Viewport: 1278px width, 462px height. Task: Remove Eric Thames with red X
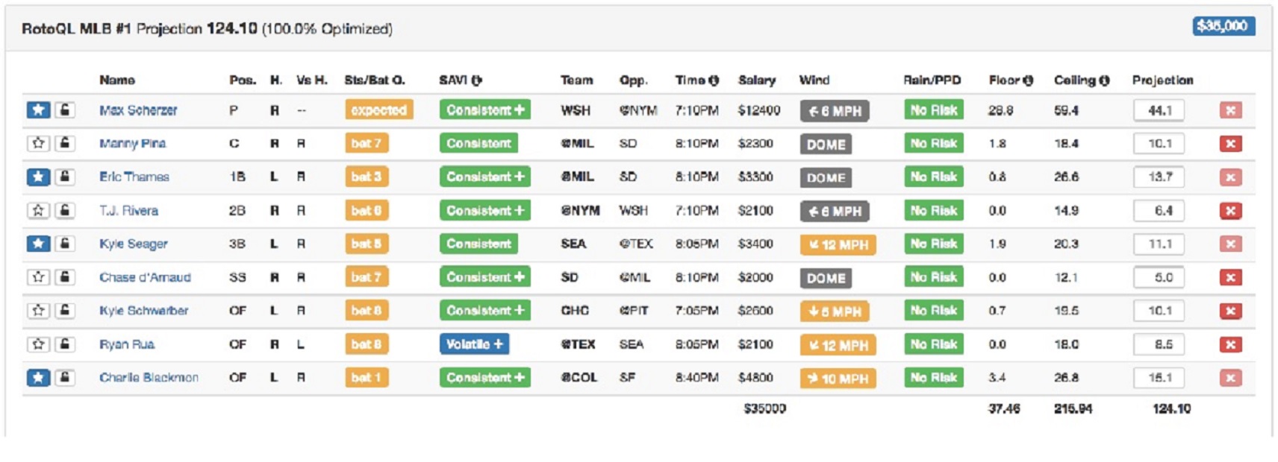(x=1230, y=177)
